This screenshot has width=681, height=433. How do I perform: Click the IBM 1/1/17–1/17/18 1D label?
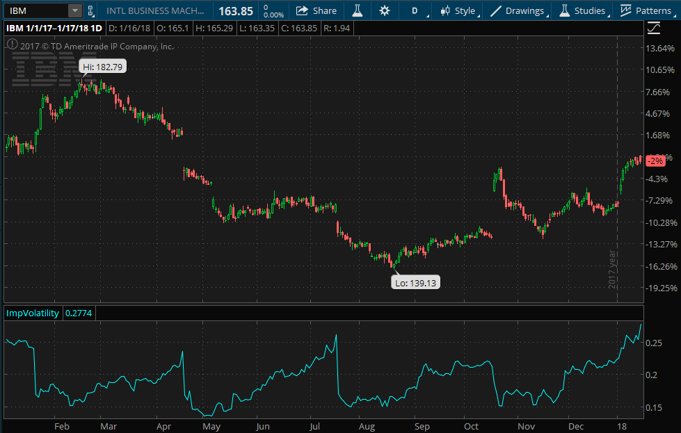(x=54, y=28)
